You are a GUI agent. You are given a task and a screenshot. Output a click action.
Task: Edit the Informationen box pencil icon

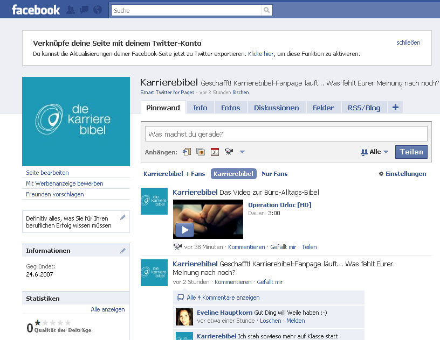[123, 251]
